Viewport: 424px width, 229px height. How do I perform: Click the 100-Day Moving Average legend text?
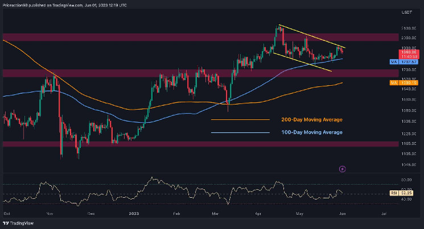312,132
